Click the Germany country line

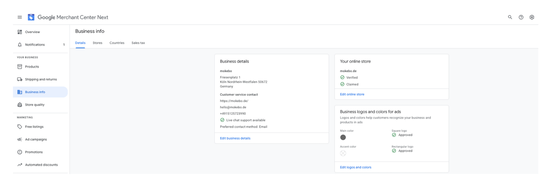click(227, 86)
